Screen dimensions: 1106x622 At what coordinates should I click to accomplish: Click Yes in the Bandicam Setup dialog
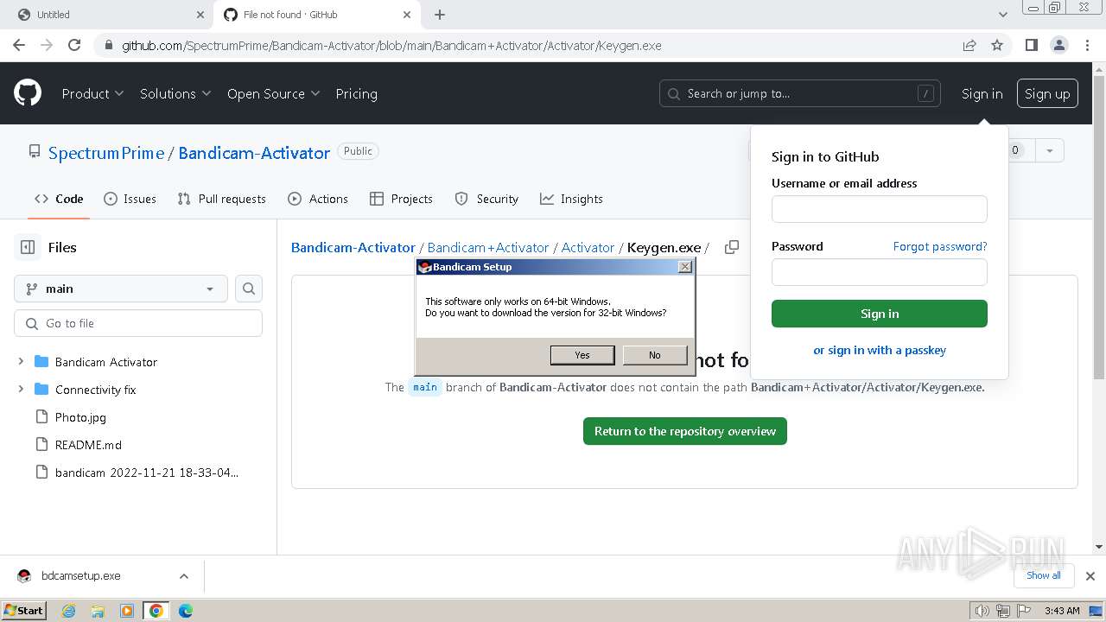tap(582, 355)
